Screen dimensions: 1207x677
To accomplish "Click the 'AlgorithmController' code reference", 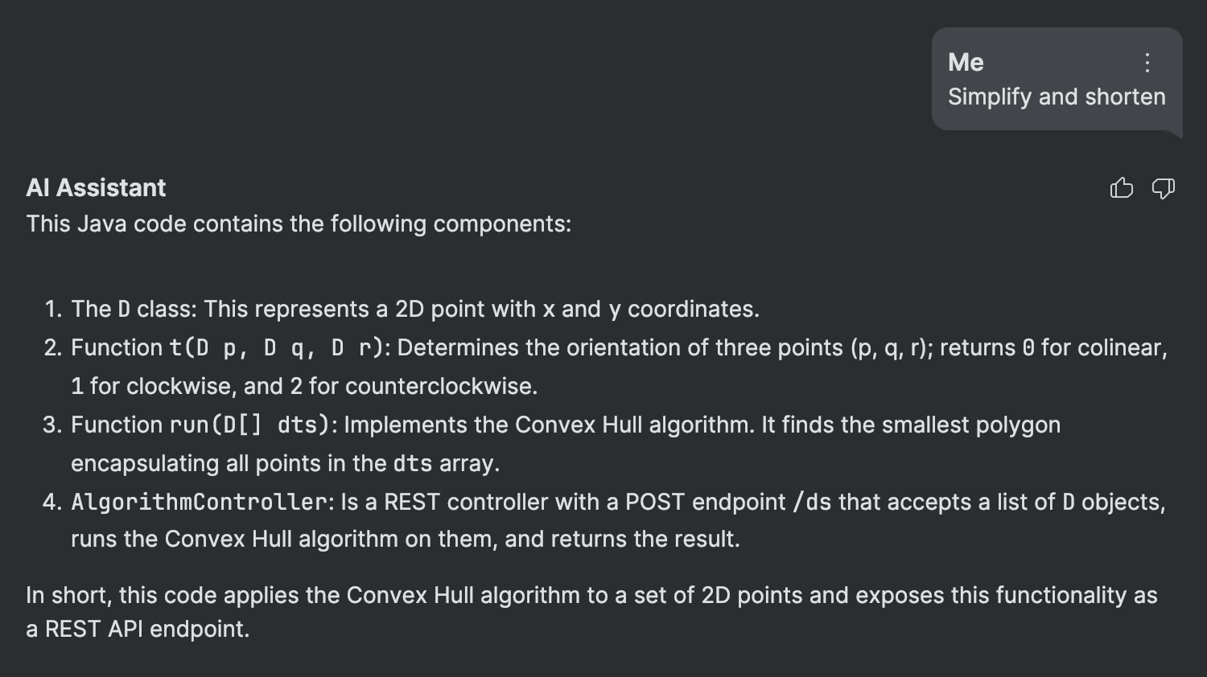I will [200, 502].
